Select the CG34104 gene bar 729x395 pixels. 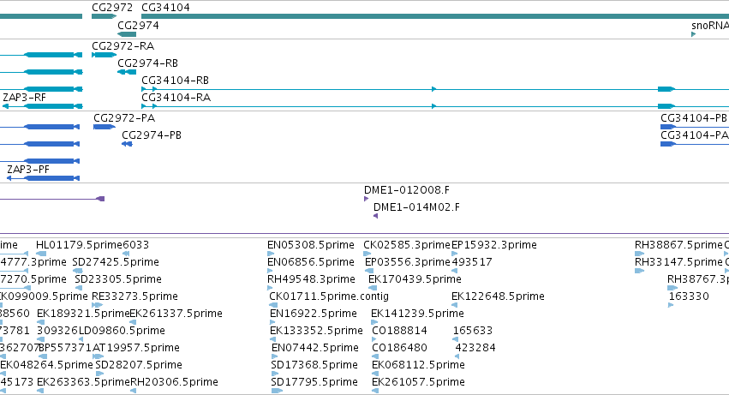tap(435, 16)
